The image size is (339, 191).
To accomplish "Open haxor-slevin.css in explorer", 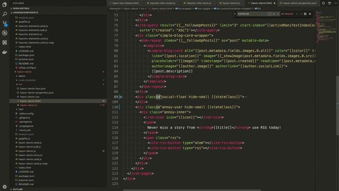I will coord(30,97).
